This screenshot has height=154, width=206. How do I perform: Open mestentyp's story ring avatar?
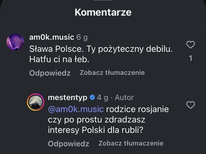(x=35, y=102)
